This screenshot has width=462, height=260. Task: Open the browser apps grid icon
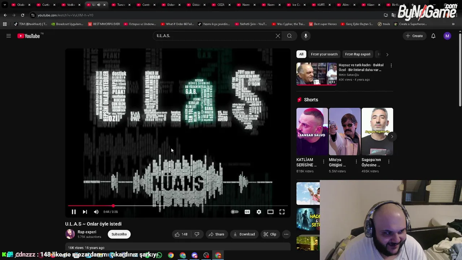pyautogui.click(x=5, y=24)
